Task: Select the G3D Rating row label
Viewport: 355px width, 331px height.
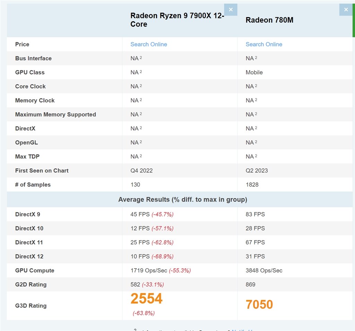Action: click(x=31, y=306)
